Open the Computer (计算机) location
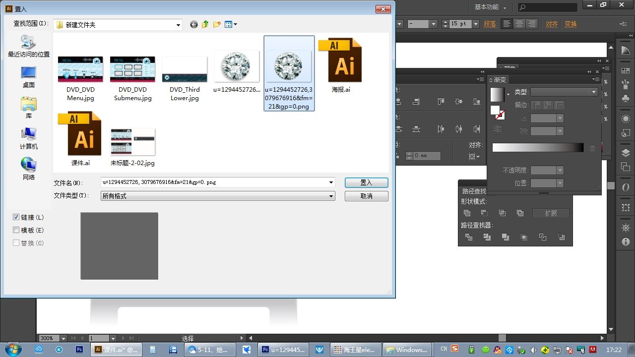 [29, 138]
